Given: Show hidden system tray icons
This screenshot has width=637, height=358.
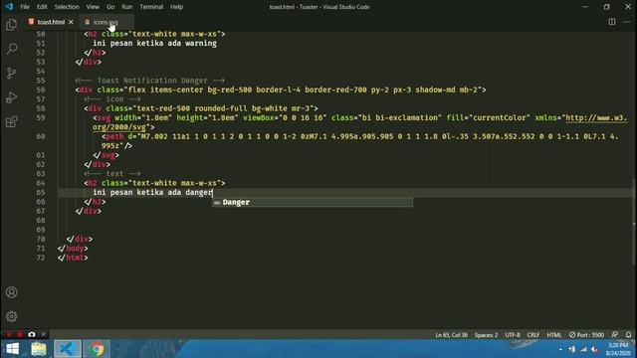Looking at the screenshot, I should tap(560, 349).
